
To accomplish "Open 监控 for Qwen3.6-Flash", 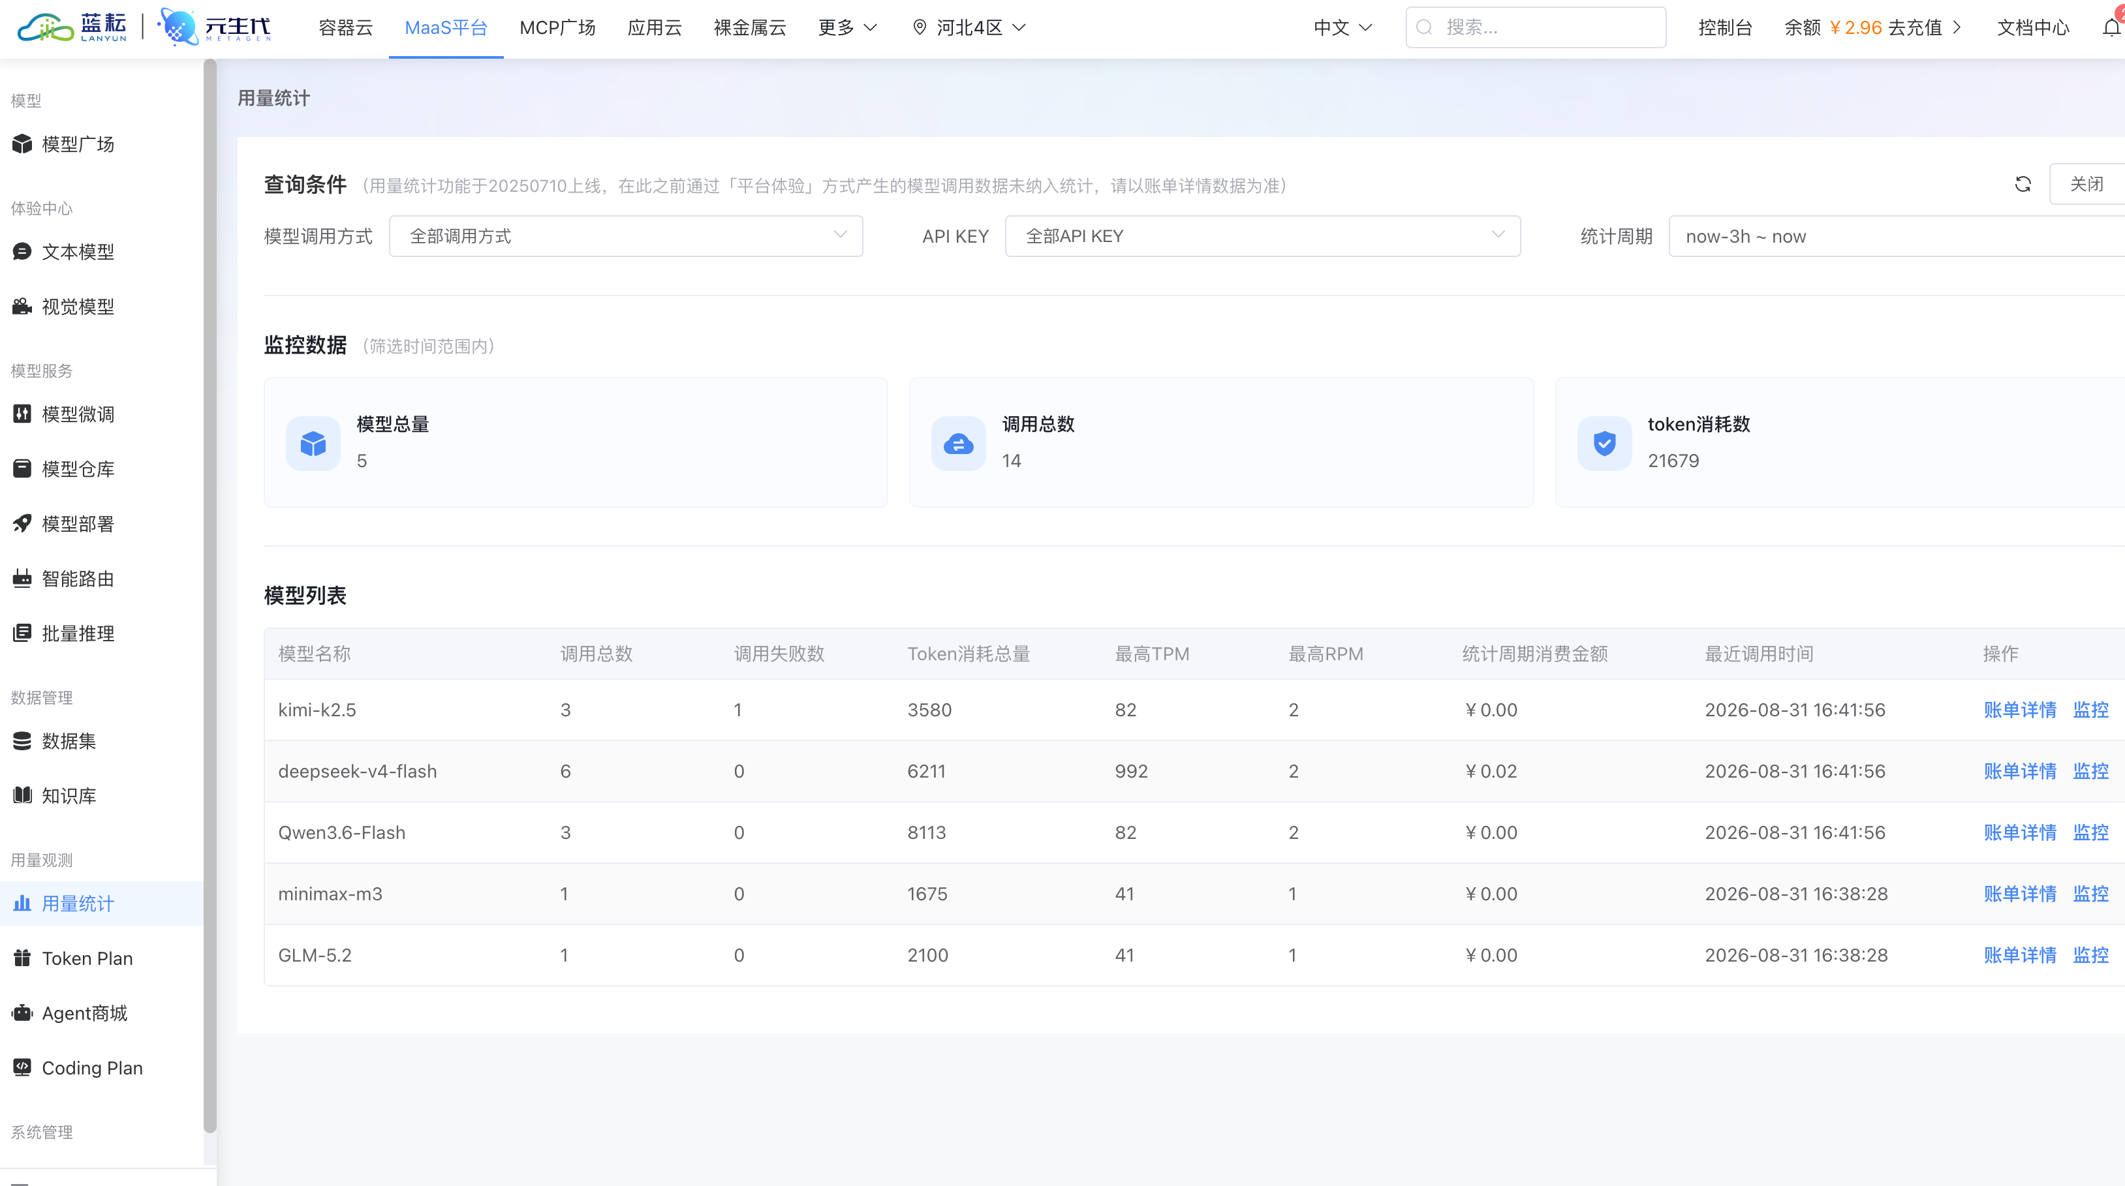I will (x=2091, y=833).
